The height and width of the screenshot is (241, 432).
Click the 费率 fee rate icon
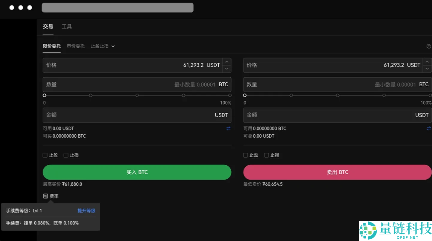46,196
